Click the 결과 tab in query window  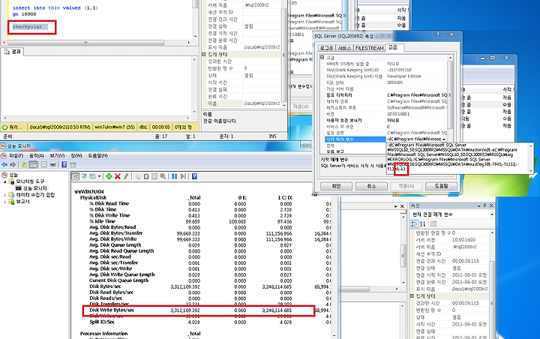click(x=13, y=52)
